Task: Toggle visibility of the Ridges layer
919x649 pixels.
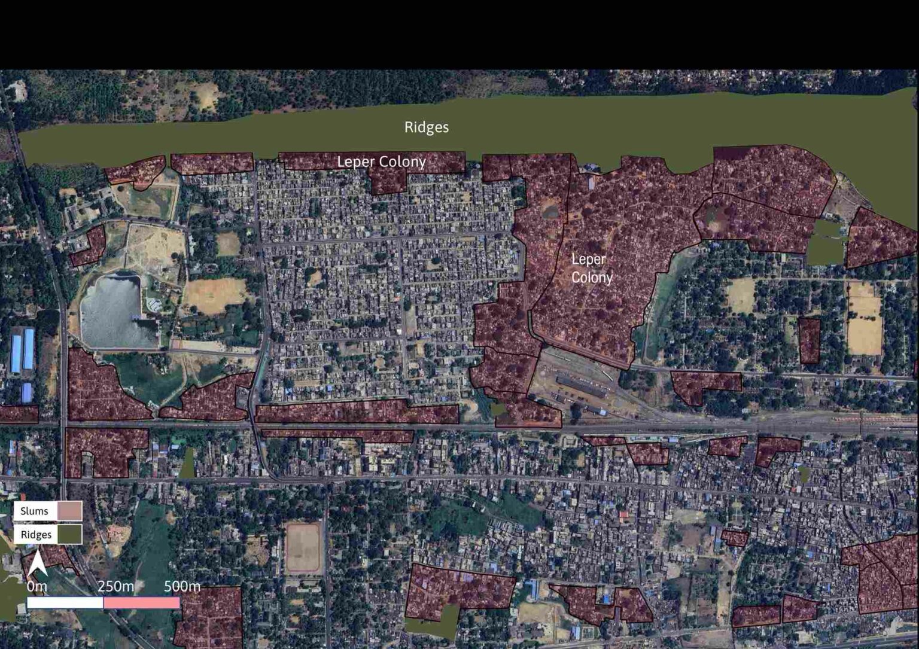Action: point(69,535)
